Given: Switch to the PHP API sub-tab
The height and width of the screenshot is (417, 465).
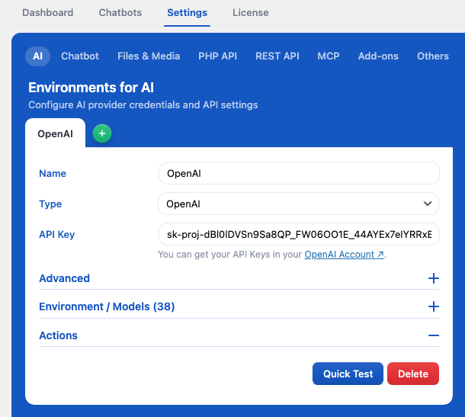Looking at the screenshot, I should pyautogui.click(x=218, y=56).
